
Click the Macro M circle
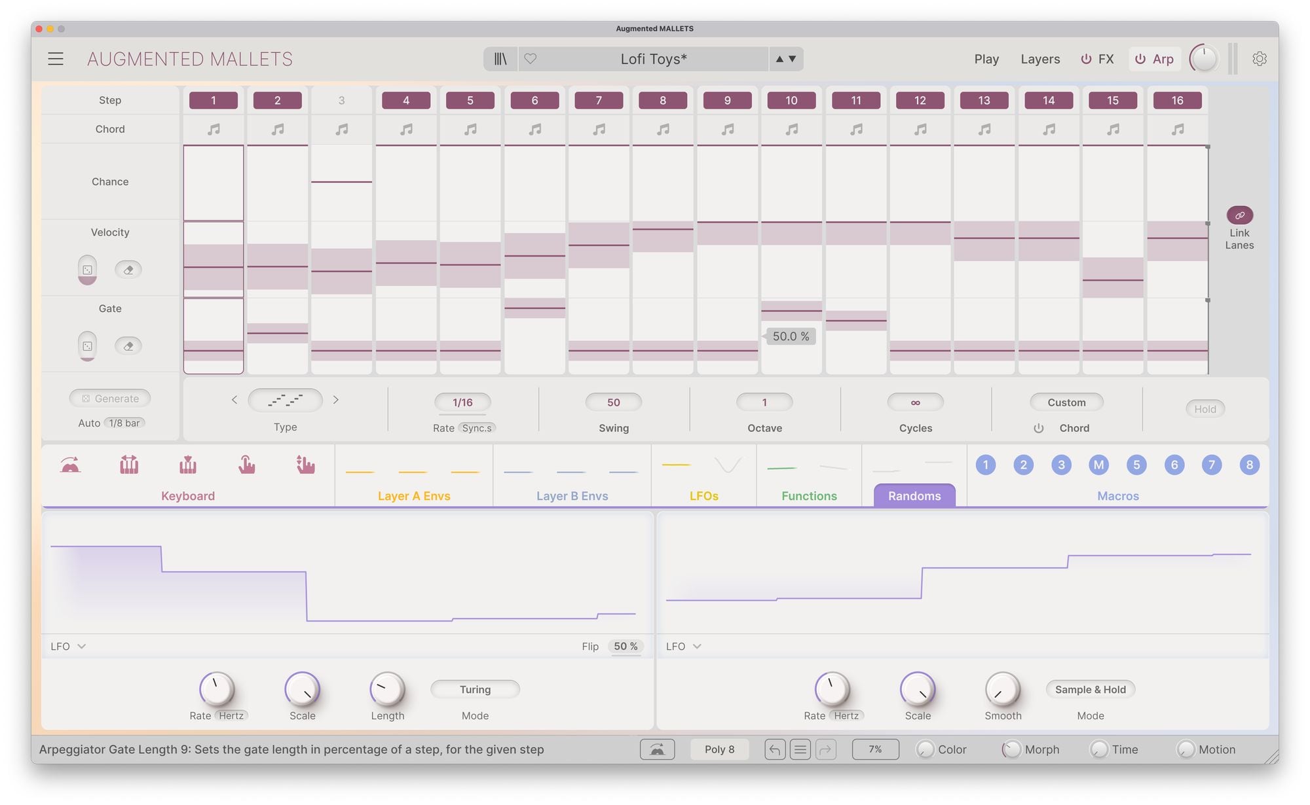tap(1099, 465)
